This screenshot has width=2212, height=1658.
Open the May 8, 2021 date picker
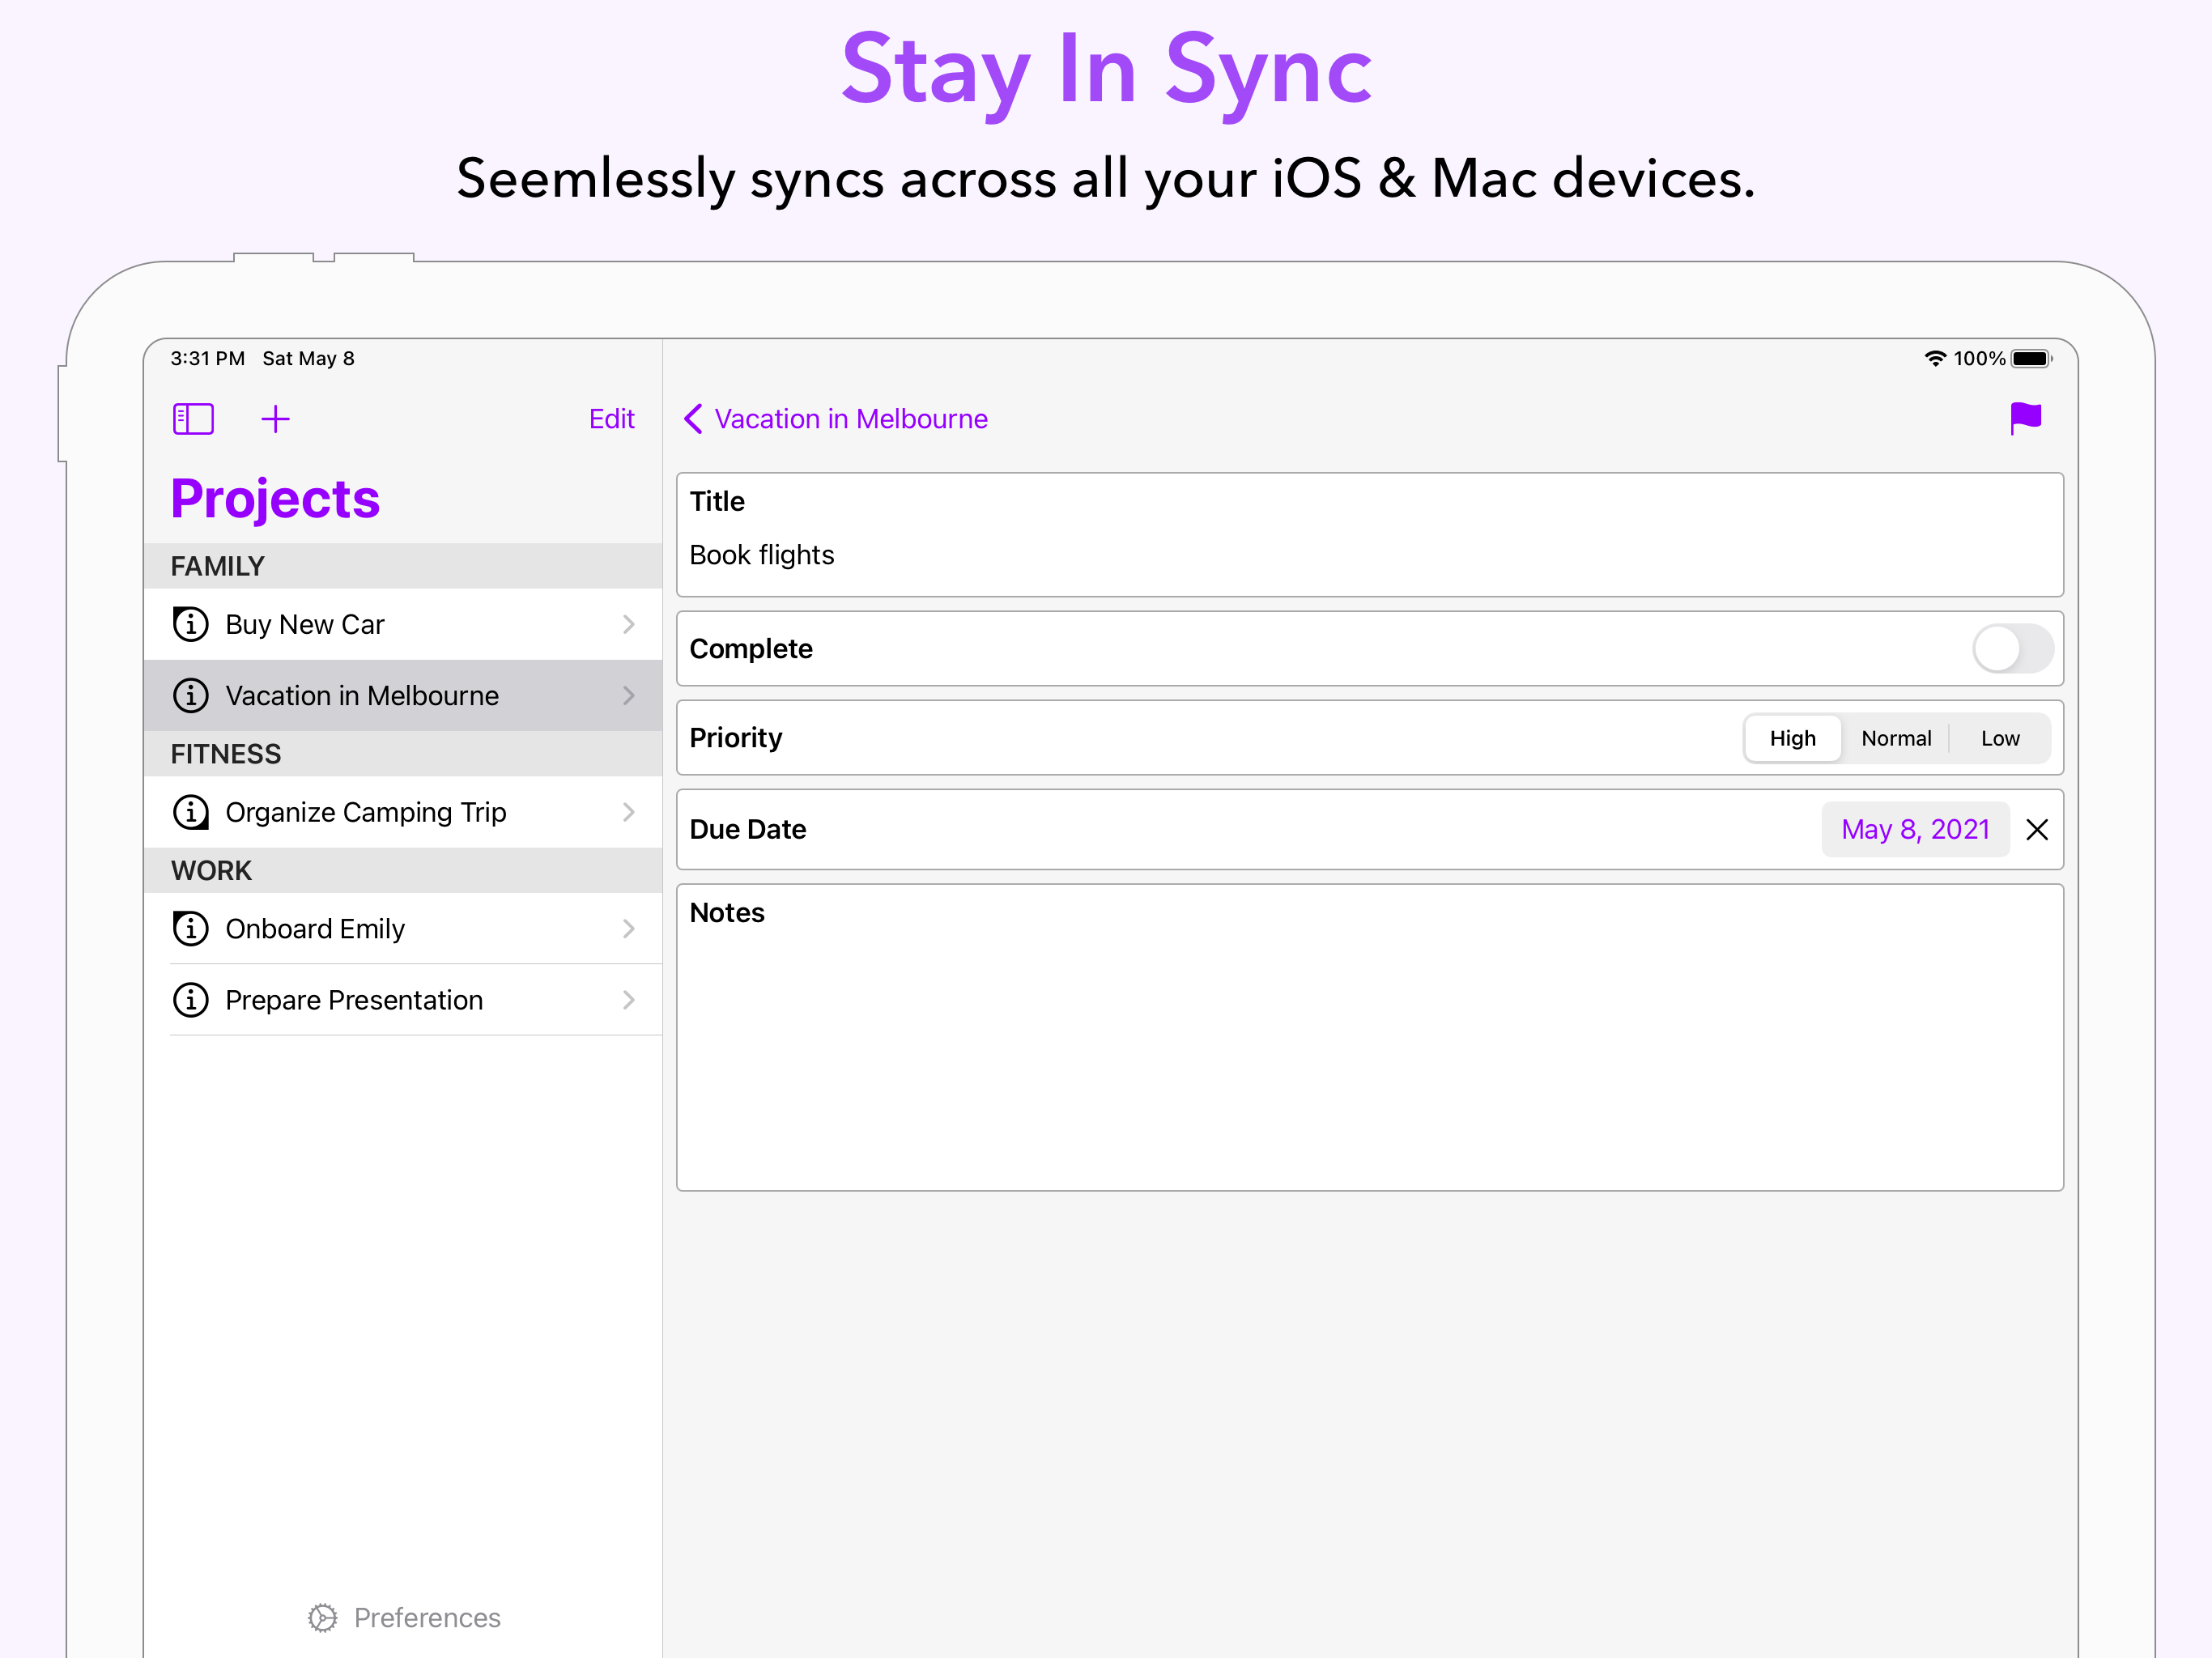1915,829
